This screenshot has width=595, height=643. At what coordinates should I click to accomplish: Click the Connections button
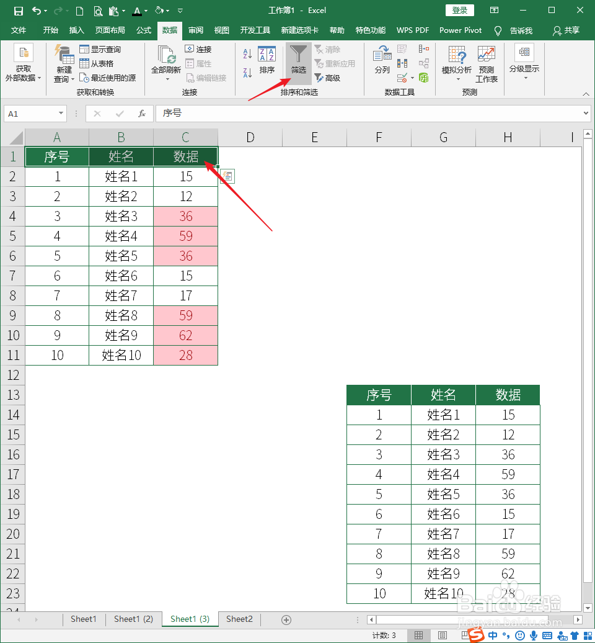click(198, 49)
